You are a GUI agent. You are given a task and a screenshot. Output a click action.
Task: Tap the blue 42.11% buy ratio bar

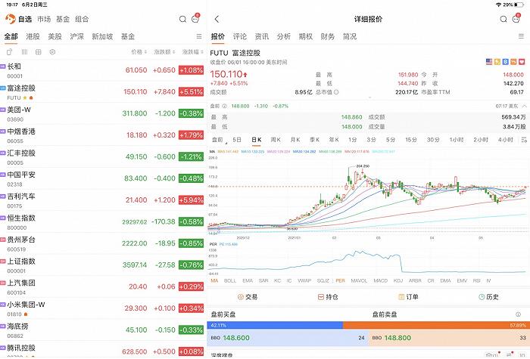point(275,325)
